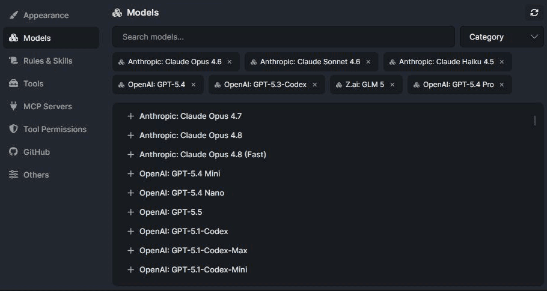Add OpenAI: GPT-5.4 Nano with plus icon
The width and height of the screenshot is (547, 291).
coord(131,193)
